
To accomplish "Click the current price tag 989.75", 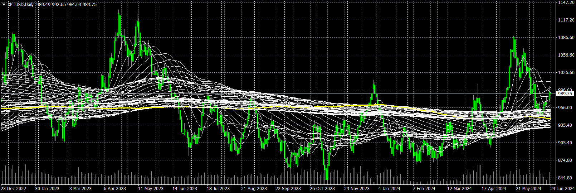I will coord(565,93).
